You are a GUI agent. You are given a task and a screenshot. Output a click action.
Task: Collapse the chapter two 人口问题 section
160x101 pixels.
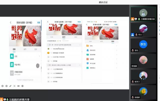tap(80, 65)
